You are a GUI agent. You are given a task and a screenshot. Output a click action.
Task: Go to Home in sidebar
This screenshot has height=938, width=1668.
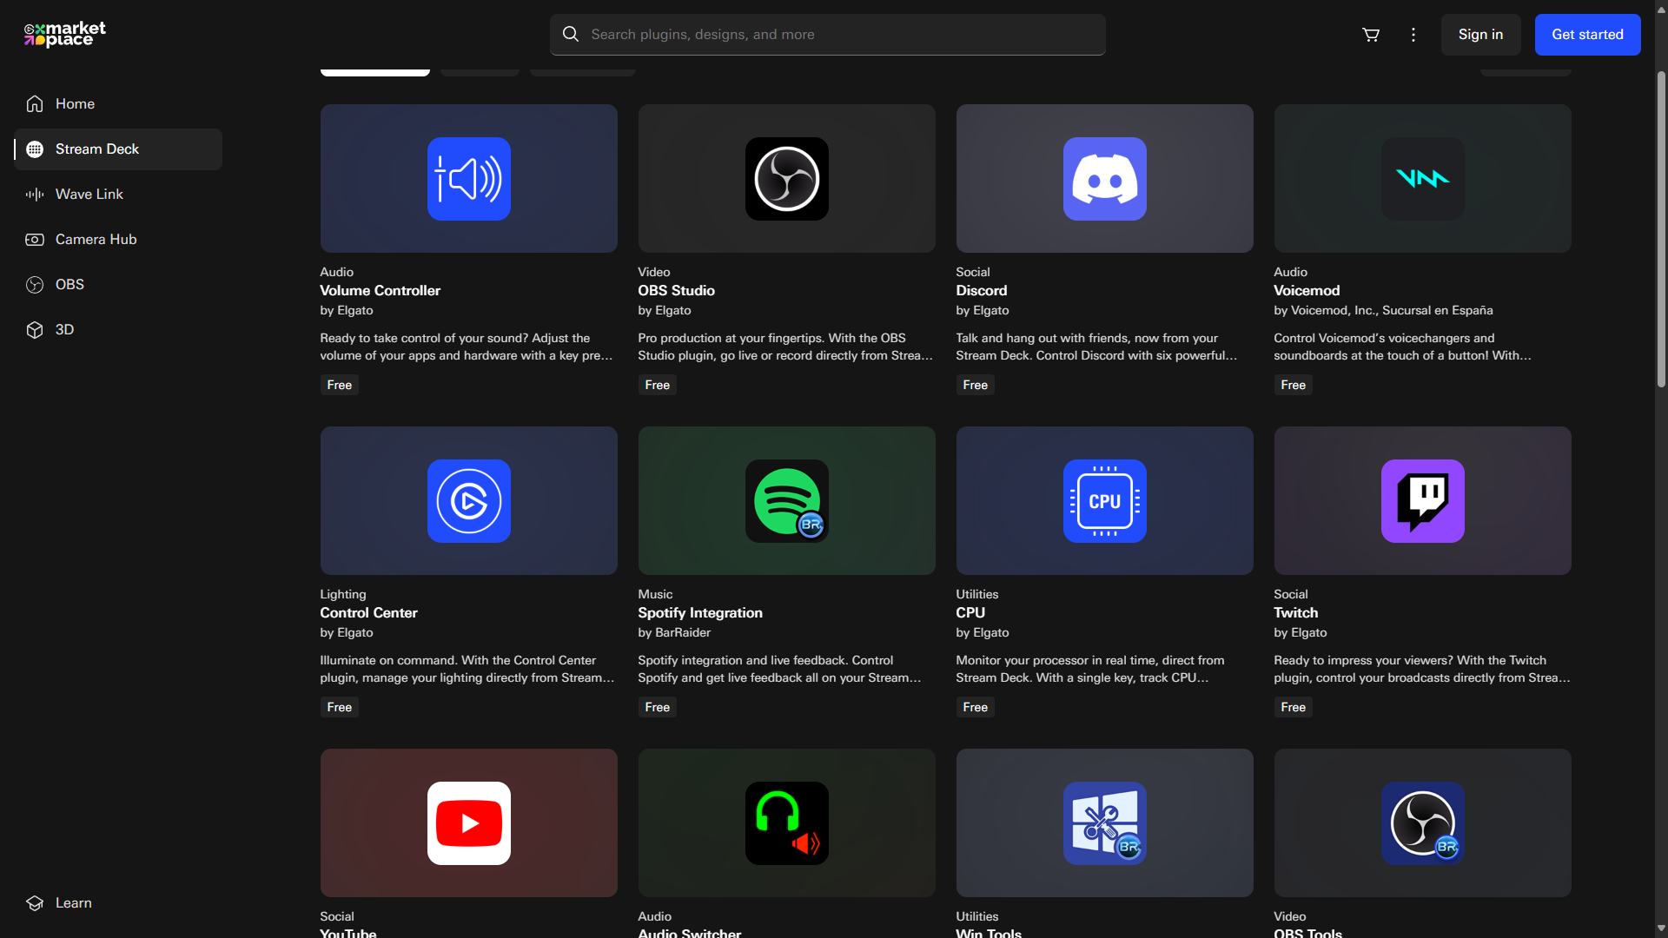point(75,104)
